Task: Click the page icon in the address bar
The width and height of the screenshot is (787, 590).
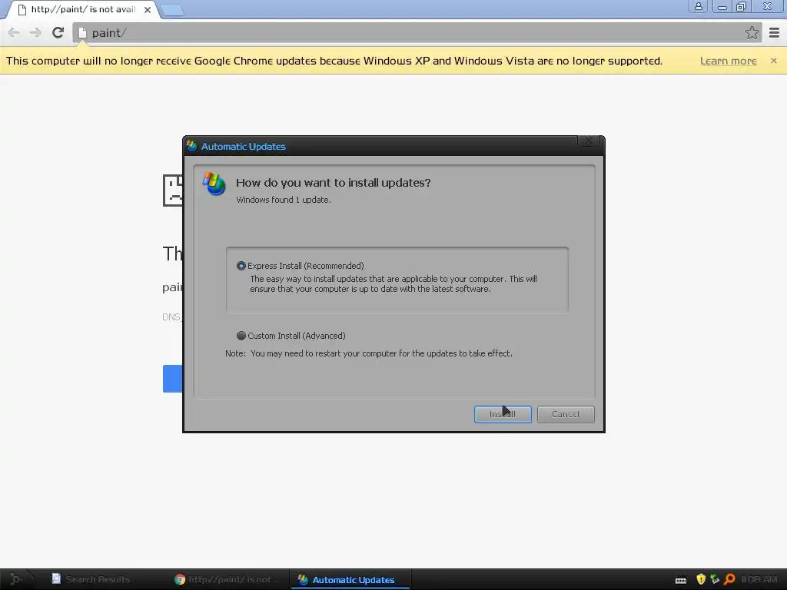Action: (83, 33)
